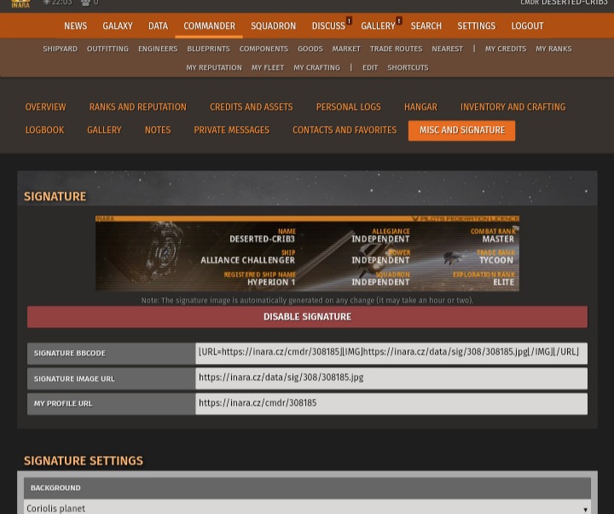Click LOGOUT in the top bar

(528, 26)
